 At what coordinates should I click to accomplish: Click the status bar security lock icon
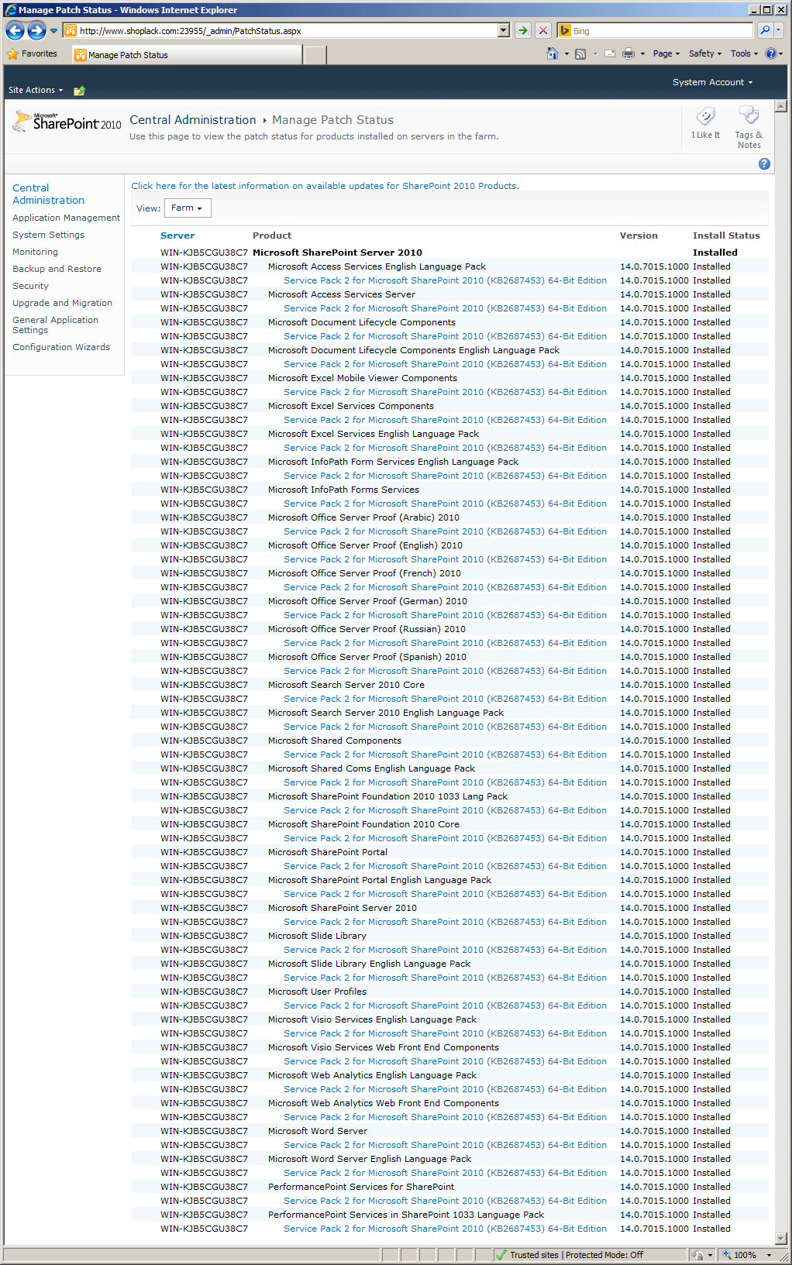[698, 1254]
